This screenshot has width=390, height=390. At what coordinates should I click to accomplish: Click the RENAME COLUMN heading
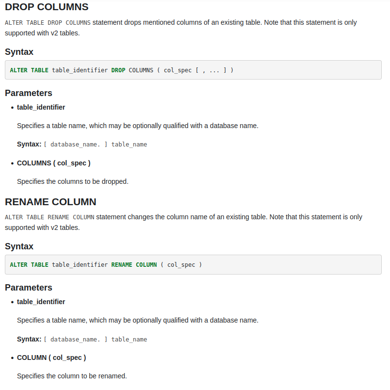tap(50, 202)
